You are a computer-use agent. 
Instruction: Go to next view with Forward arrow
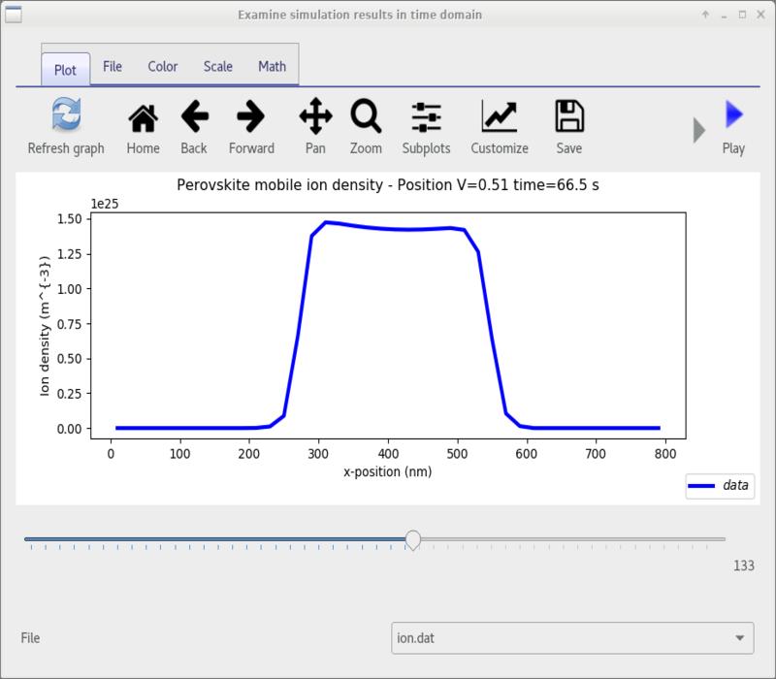tap(251, 116)
